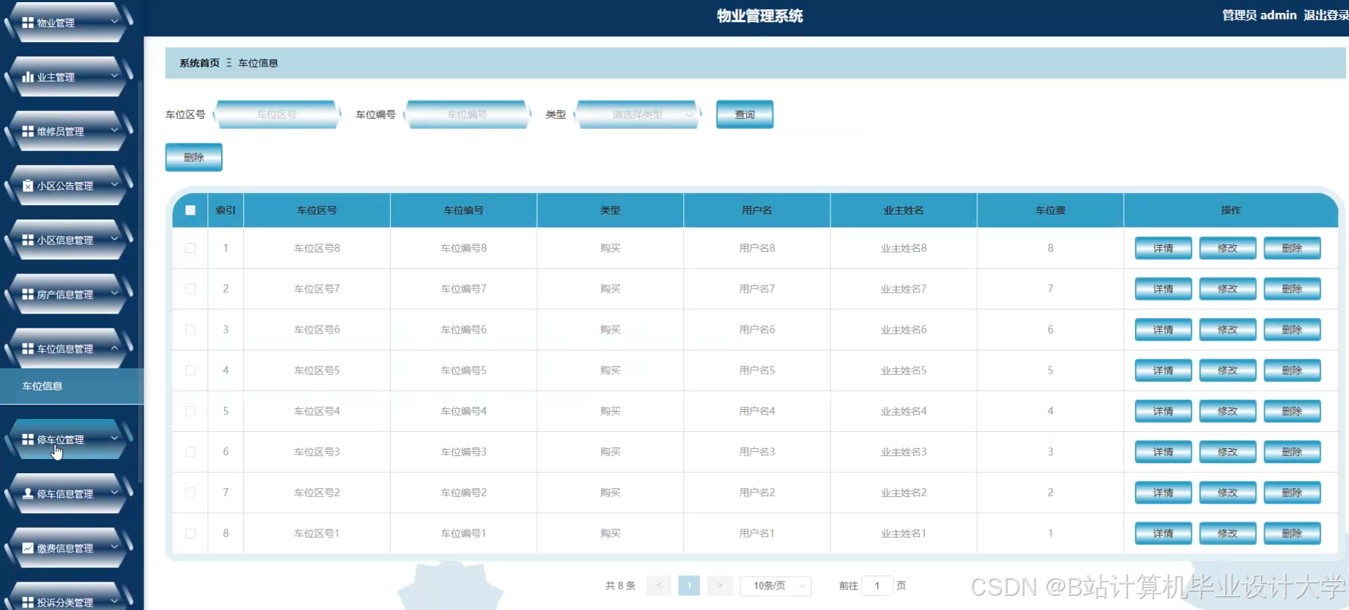Focus the 车位编号 search input
This screenshot has width=1349, height=610.
(467, 115)
